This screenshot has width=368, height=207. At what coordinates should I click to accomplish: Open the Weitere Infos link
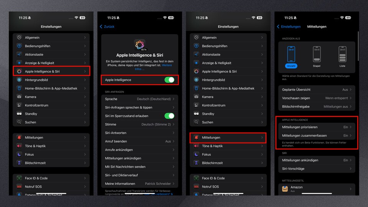pos(153,67)
